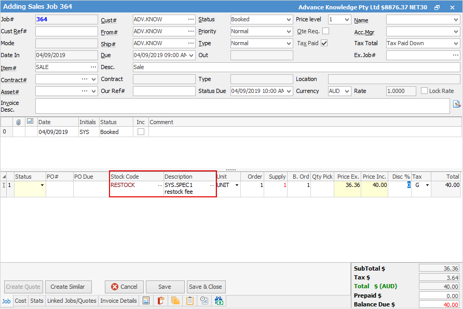Click the clipboard tab icon

pyautogui.click(x=190, y=301)
